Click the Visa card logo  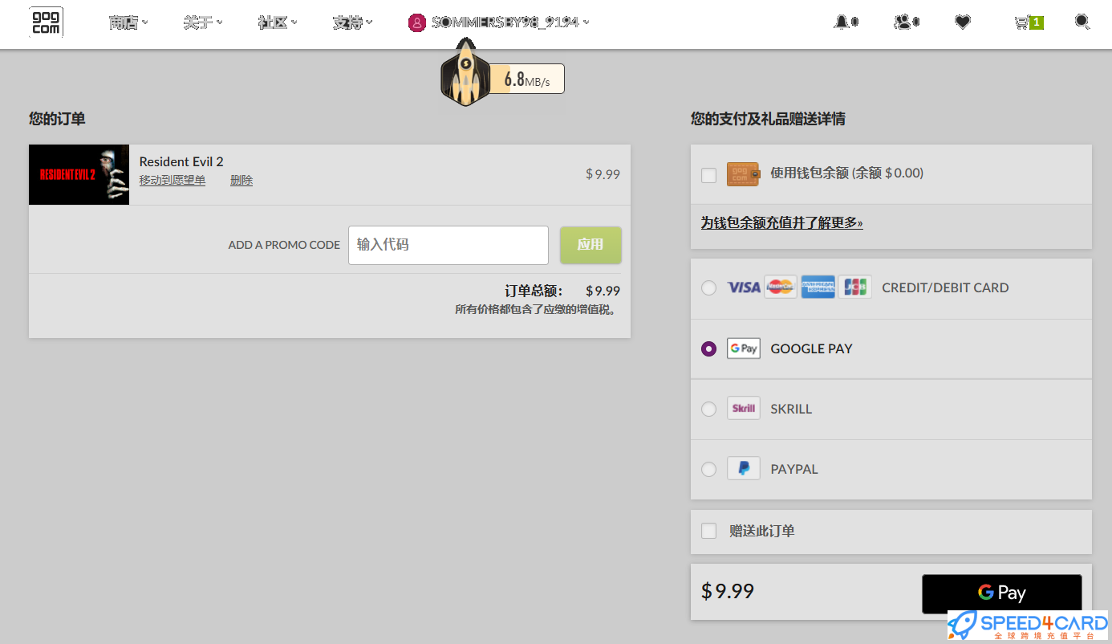point(744,287)
